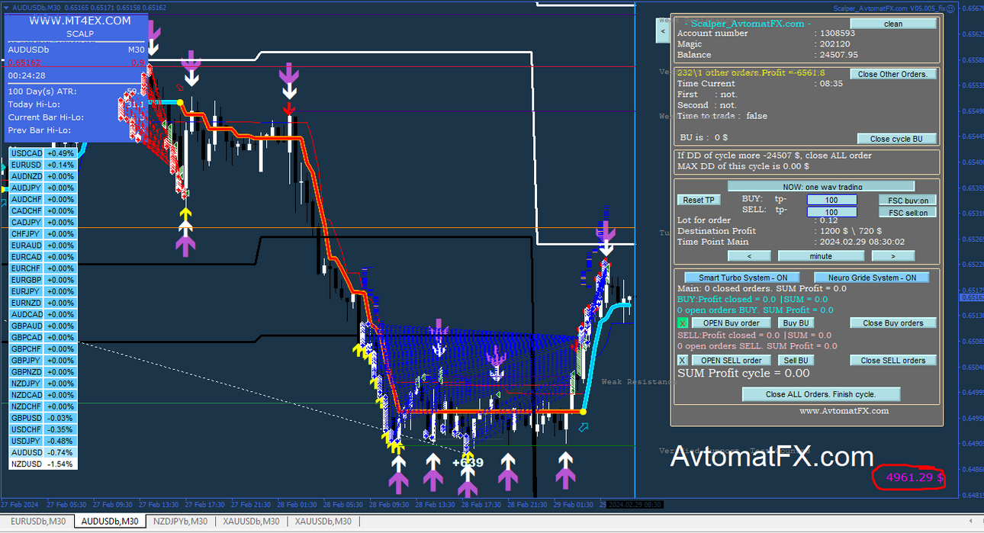
Task: Click the '+639' profit label on the chart
Action: click(x=468, y=463)
